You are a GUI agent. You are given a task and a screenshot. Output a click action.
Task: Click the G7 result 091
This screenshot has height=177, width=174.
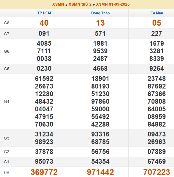[x=44, y=34]
